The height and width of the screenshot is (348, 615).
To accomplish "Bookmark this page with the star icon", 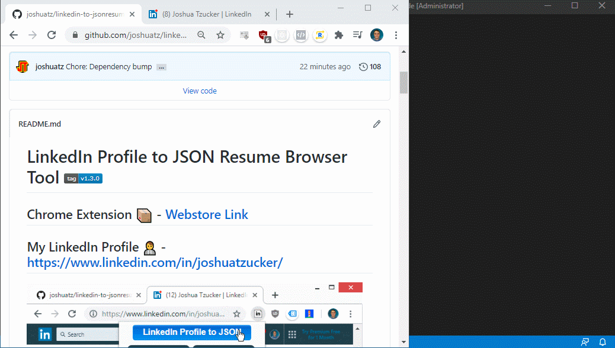I will tap(220, 36).
